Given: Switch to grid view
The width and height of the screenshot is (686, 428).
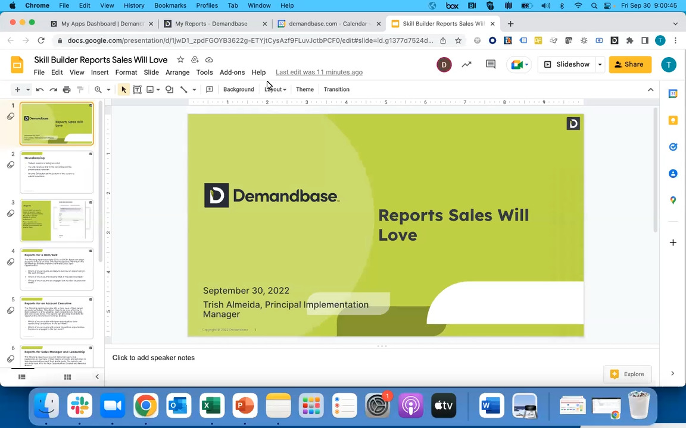Looking at the screenshot, I should [x=67, y=377].
